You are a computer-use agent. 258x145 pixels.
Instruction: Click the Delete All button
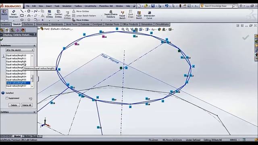pos(27,105)
